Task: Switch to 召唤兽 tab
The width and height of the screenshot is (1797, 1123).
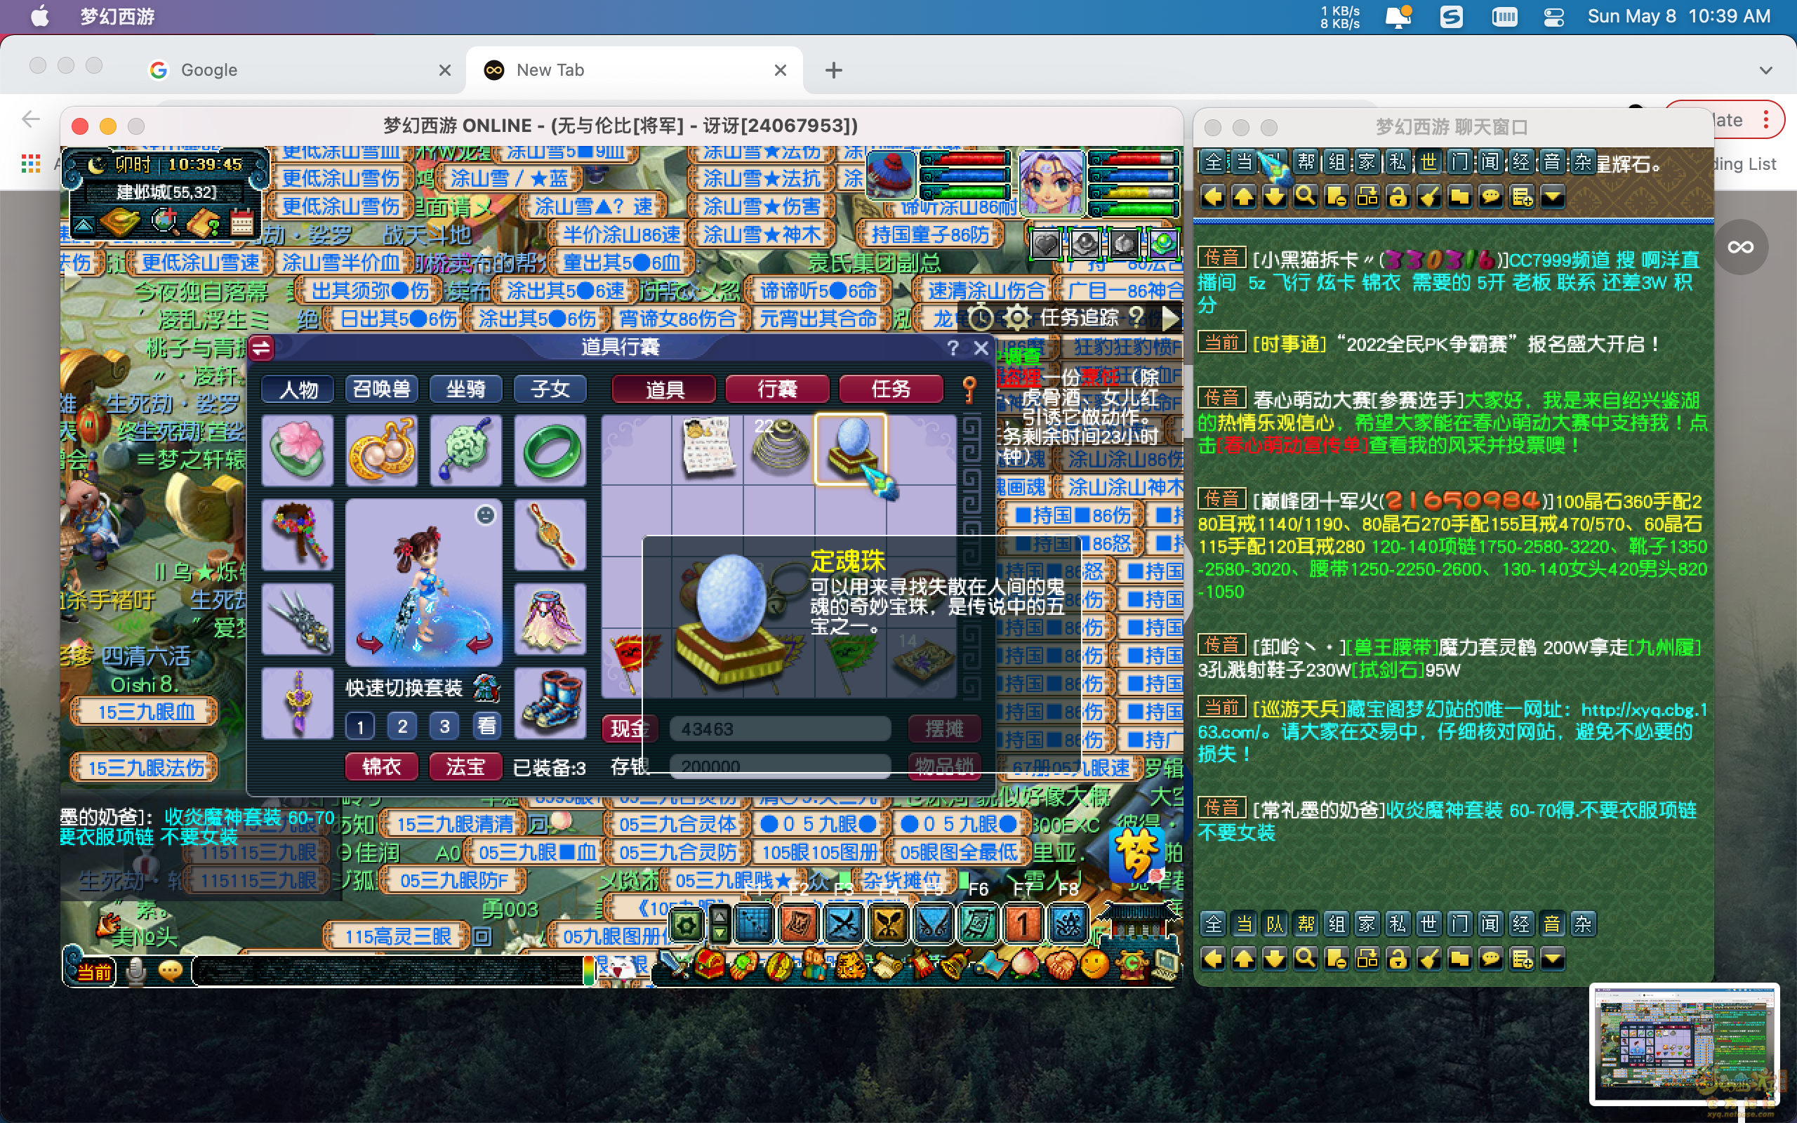Action: pyautogui.click(x=382, y=389)
